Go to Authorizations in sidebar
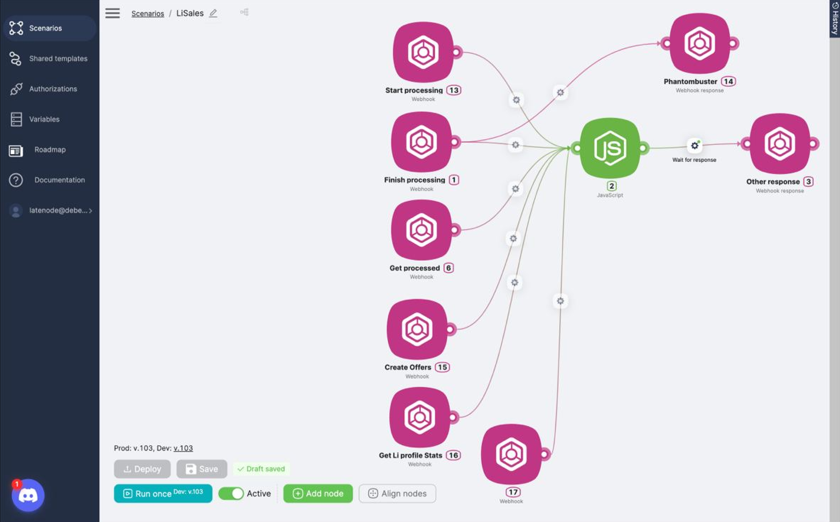Image resolution: width=840 pixels, height=522 pixels. point(53,89)
